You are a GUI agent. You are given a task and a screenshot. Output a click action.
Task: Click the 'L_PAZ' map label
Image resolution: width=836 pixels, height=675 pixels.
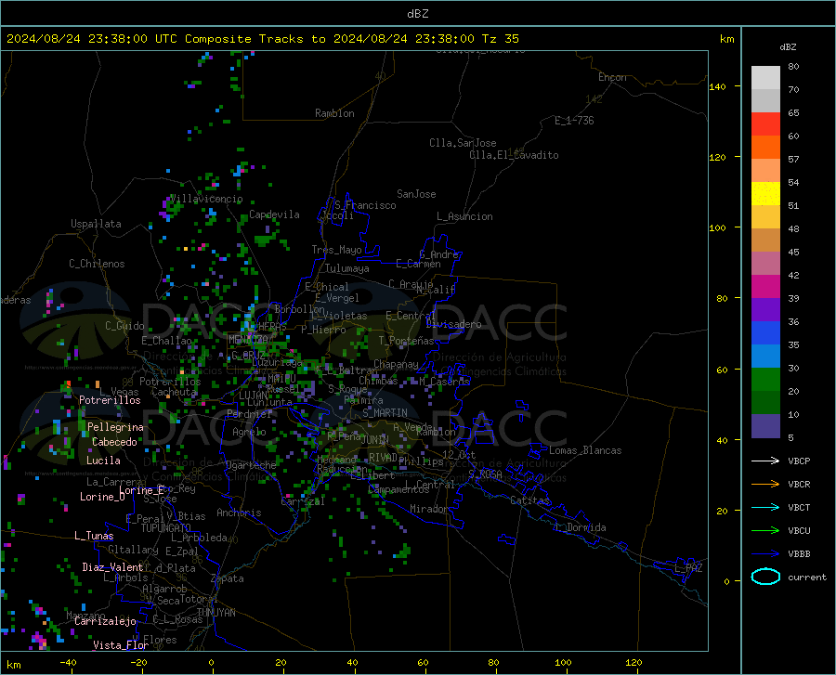pos(688,568)
